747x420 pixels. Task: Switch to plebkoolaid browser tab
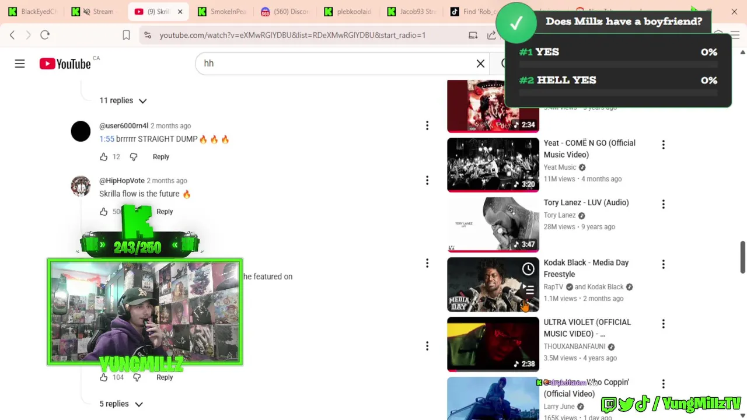tap(348, 11)
